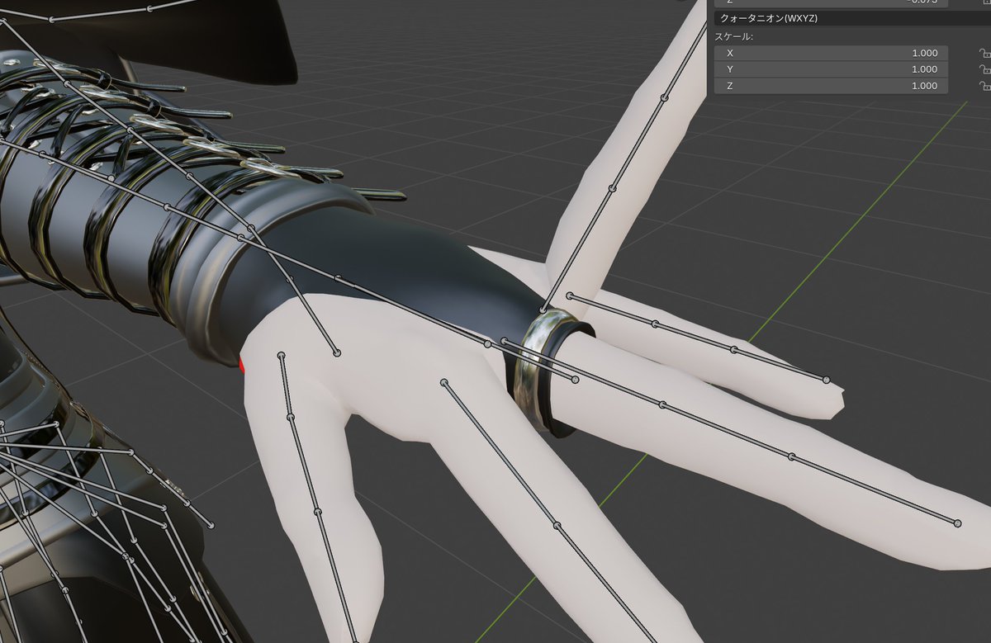Click the スケール X value field
Viewport: 991px width, 643px height.
click(x=831, y=53)
